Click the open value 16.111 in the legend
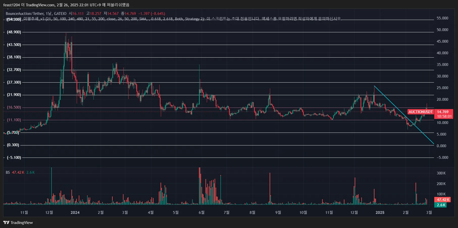 [x=78, y=14]
